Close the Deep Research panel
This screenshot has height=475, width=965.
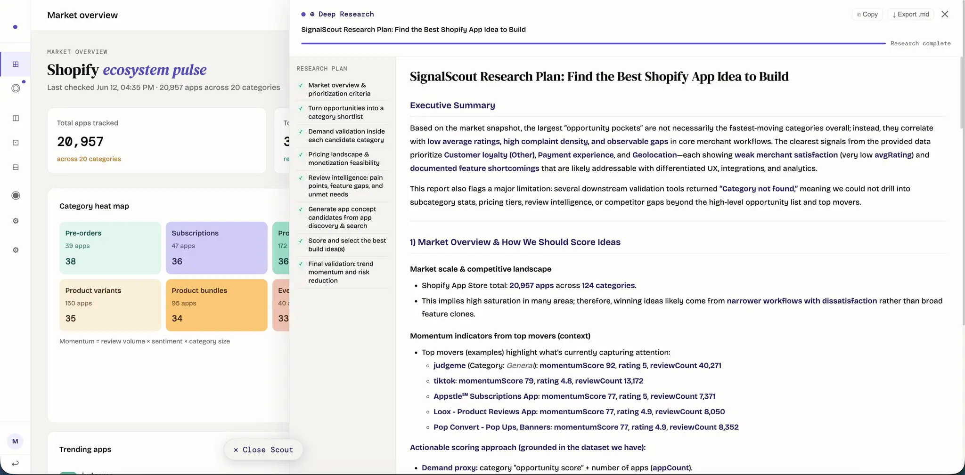click(945, 14)
